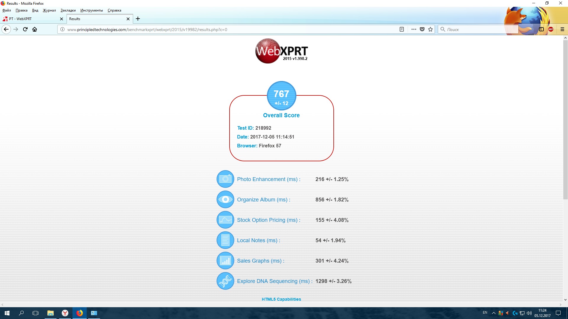
Task: Click the Photo Enhancement camera icon
Action: click(x=225, y=179)
